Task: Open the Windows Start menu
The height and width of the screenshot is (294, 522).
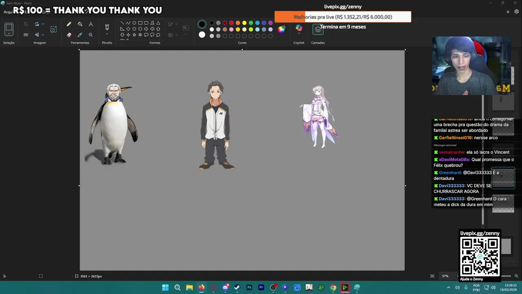Action: point(165,287)
